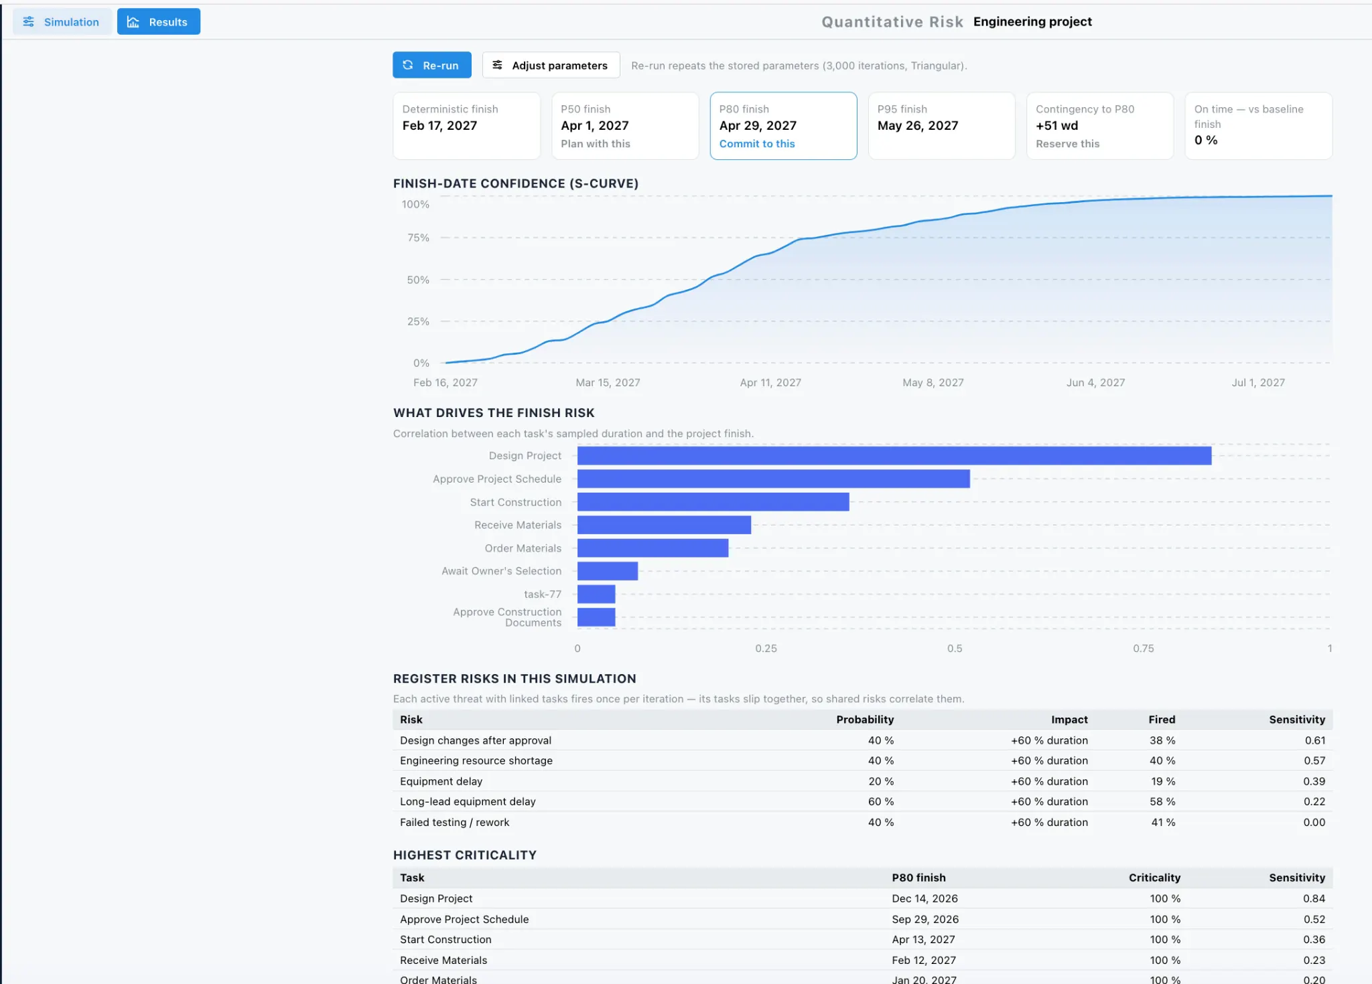Open the Results tab
The image size is (1372, 984).
point(159,21)
